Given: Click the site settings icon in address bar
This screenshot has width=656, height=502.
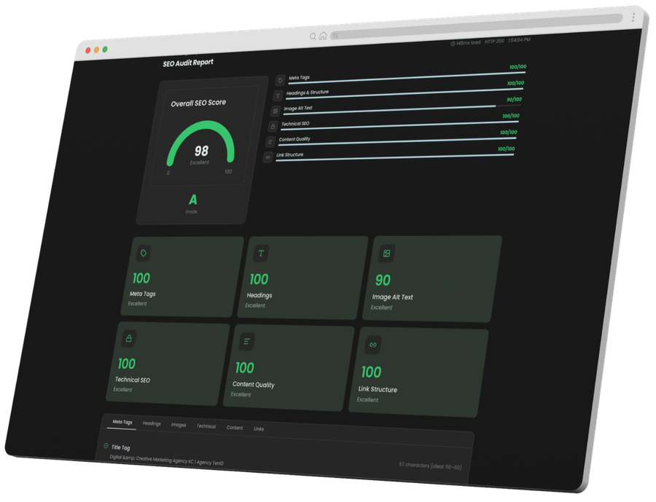Looking at the screenshot, I should [335, 36].
